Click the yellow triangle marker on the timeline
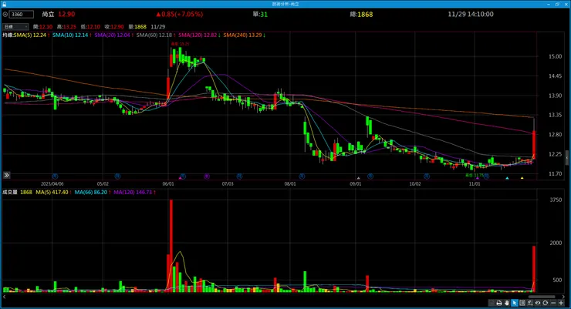The image size is (571, 309). (x=522, y=178)
